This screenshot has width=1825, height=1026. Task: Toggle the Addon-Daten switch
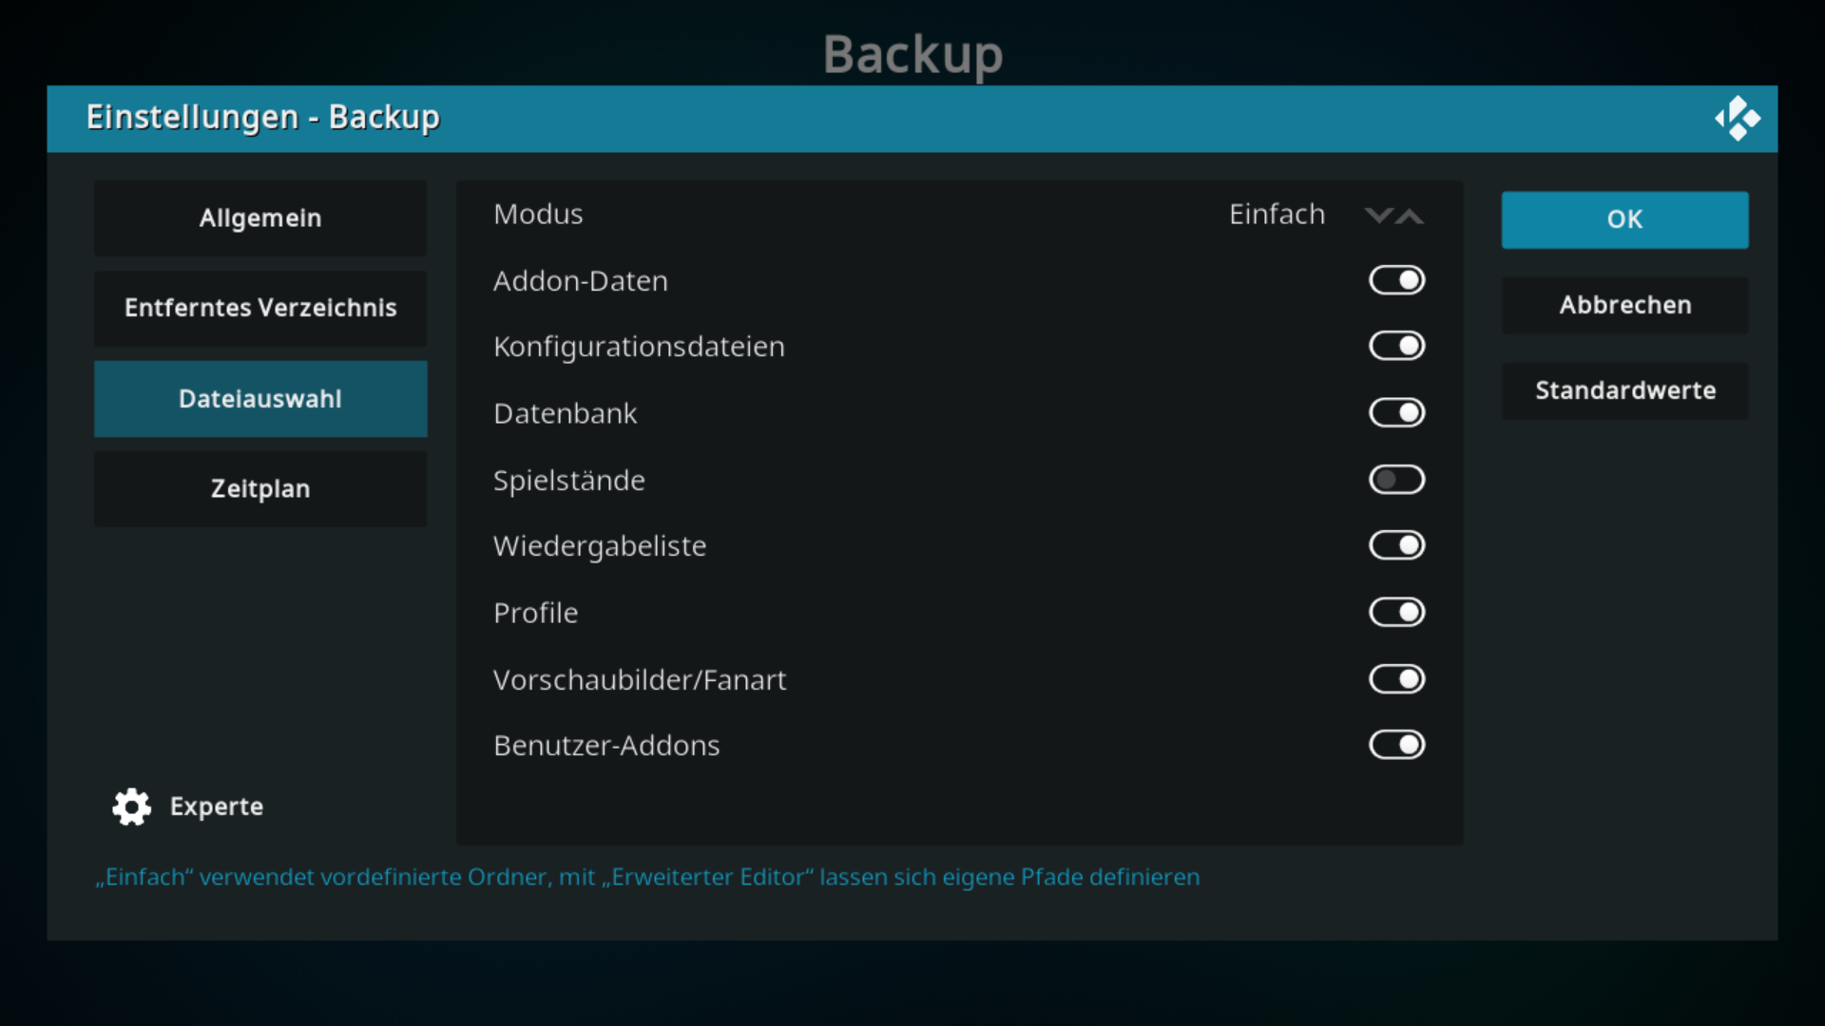click(1396, 280)
